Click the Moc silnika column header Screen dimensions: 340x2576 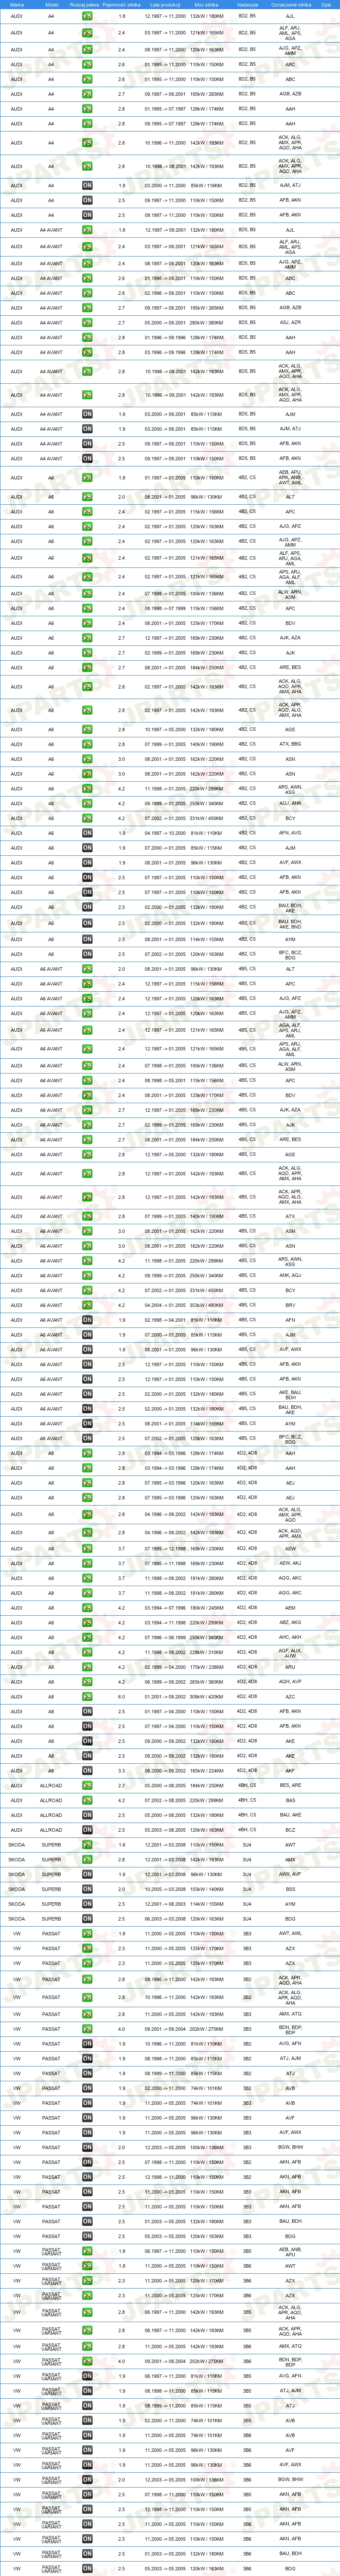[207, 4]
